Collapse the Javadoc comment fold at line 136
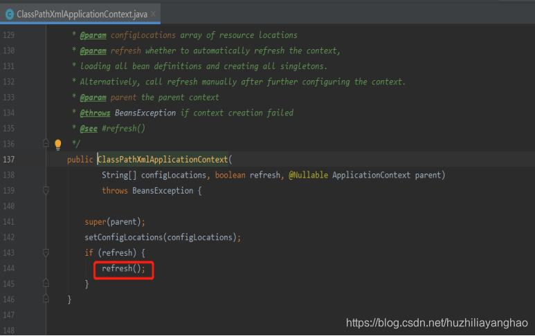 (x=46, y=143)
